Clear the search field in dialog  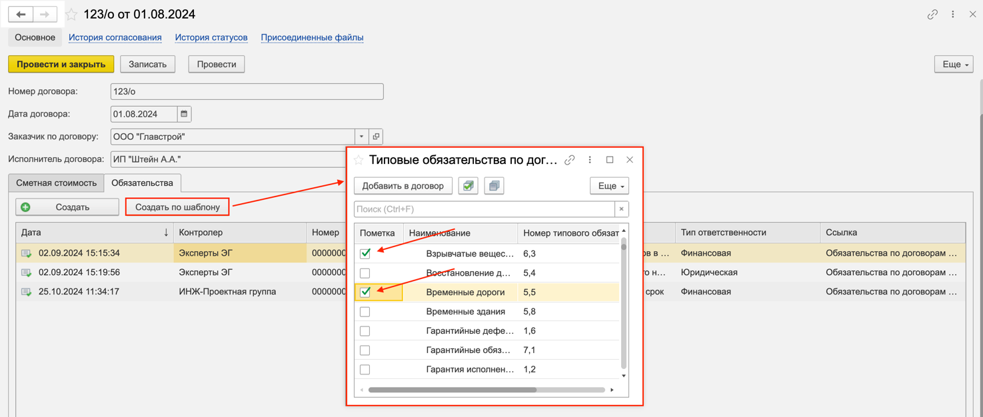point(621,209)
